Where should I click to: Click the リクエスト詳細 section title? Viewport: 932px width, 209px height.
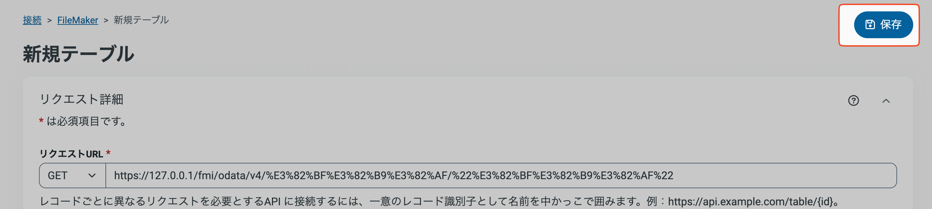[x=81, y=99]
